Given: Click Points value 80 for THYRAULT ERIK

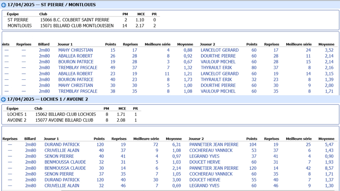Looking at the screenshot, I should pyautogui.click(x=254, y=67).
